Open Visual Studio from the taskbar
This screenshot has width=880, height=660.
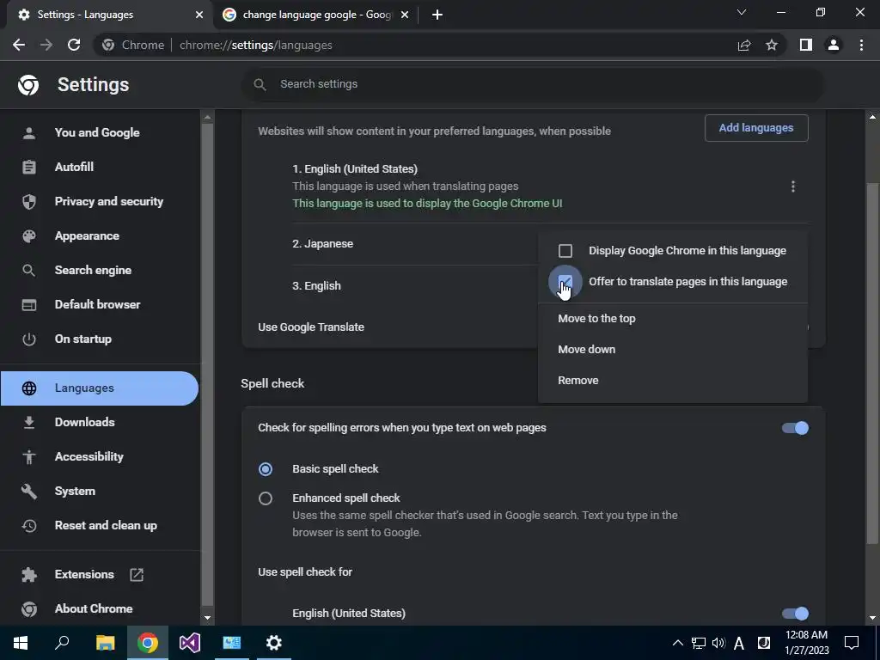click(190, 643)
